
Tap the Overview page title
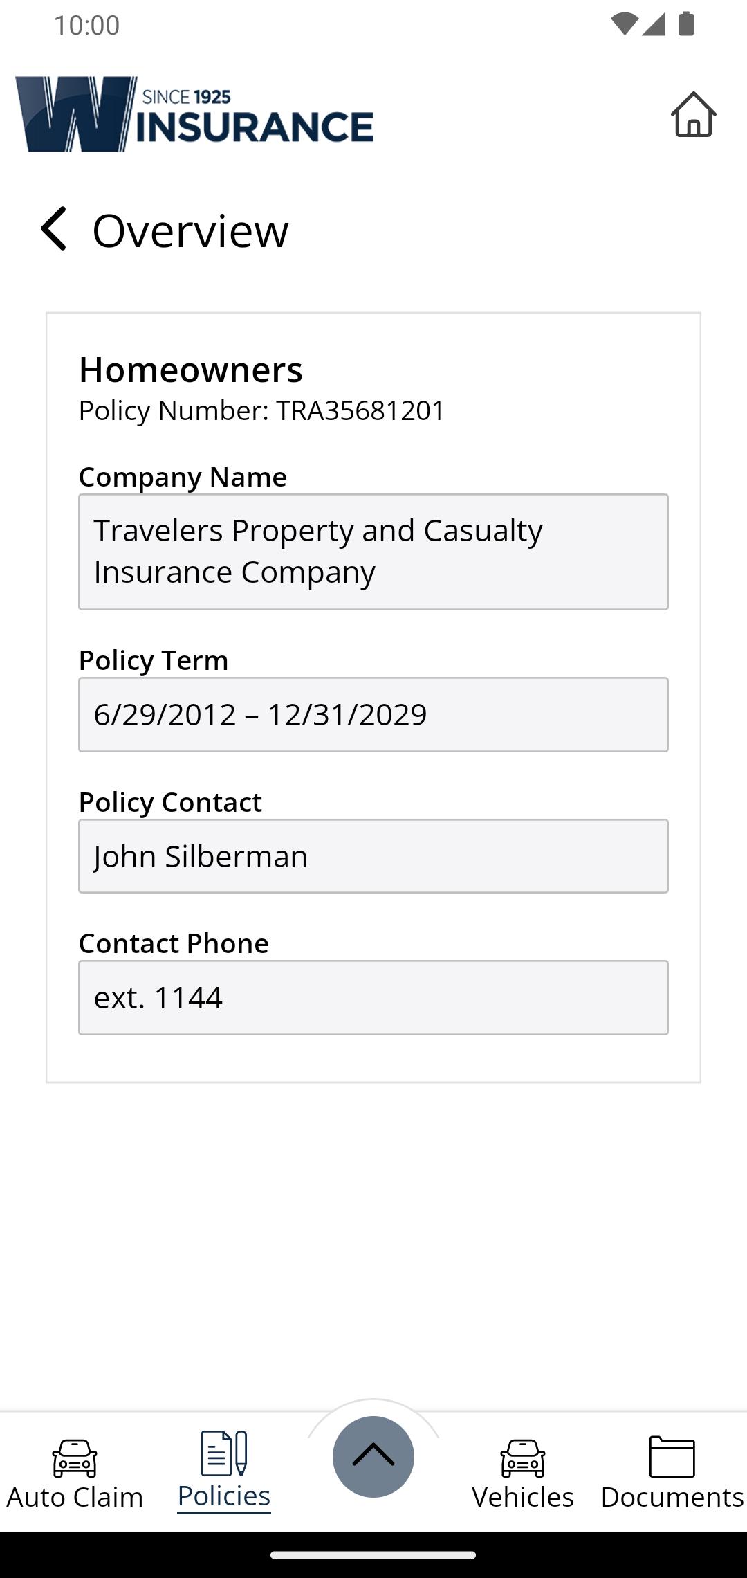[190, 230]
